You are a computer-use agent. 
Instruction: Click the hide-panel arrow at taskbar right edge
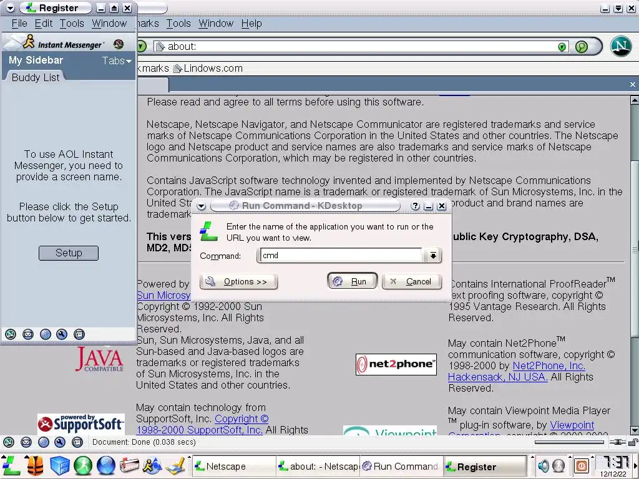point(636,465)
